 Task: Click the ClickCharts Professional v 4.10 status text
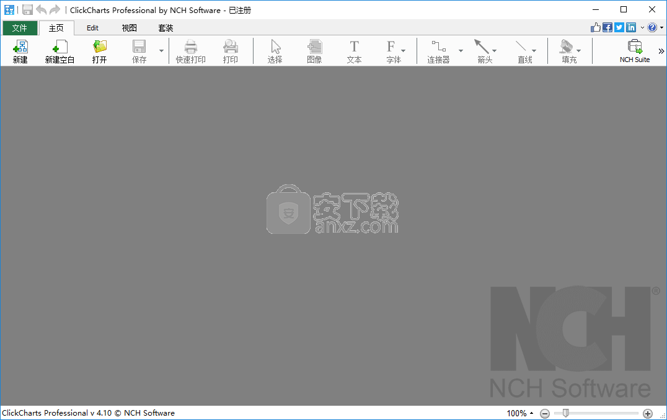point(88,413)
